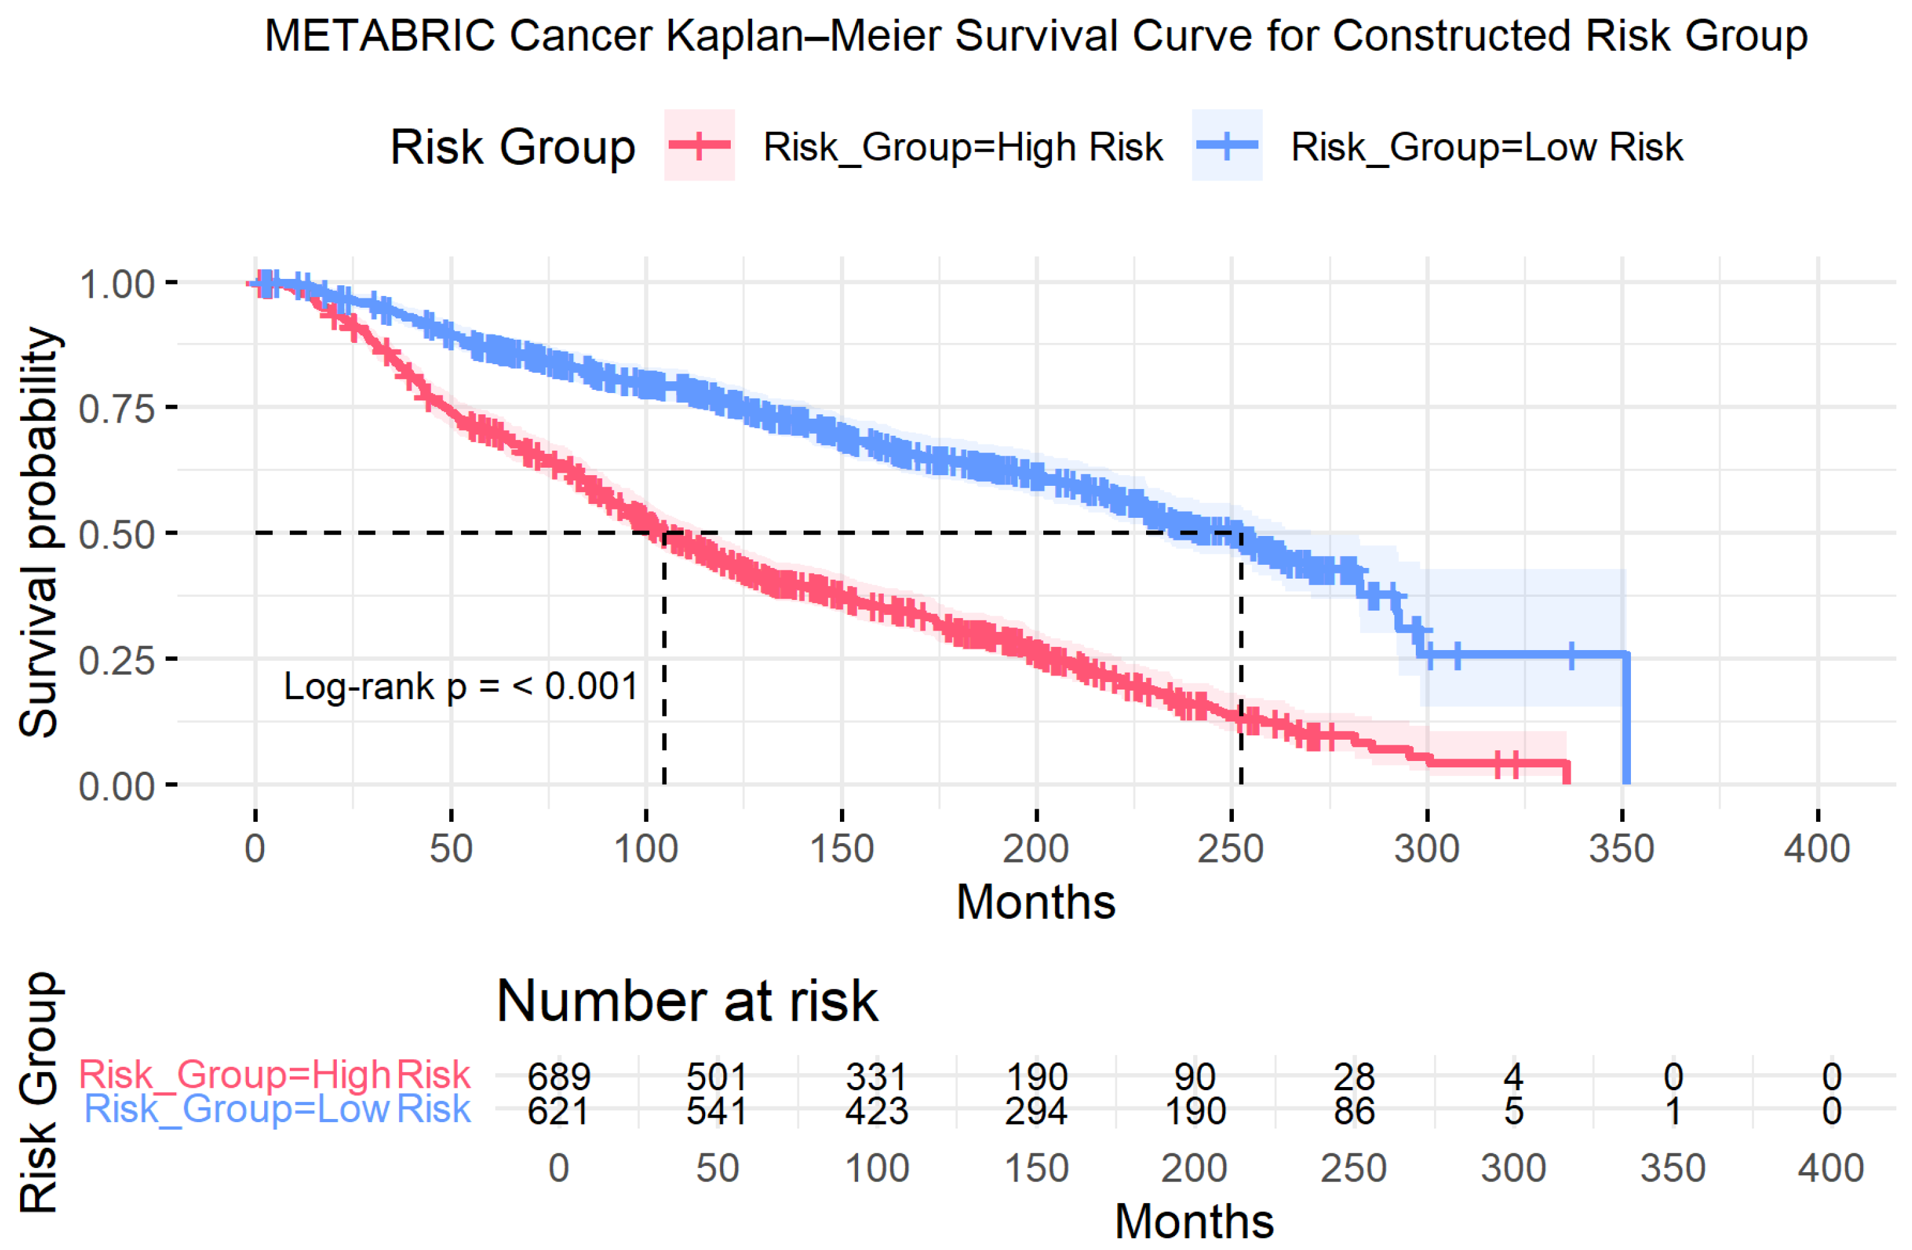The image size is (1912, 1250).
Task: Click the red Risk_Group=High Risk table row label
Action: coord(275,1075)
